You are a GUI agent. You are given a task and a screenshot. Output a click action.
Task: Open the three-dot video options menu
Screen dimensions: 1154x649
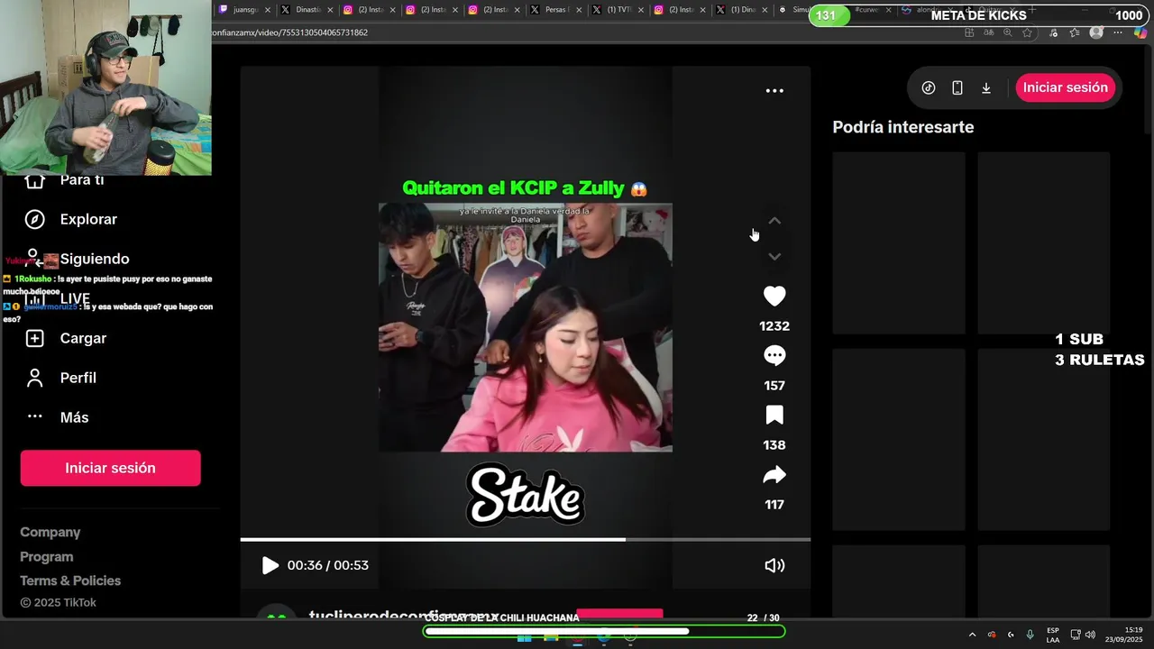pos(774,91)
